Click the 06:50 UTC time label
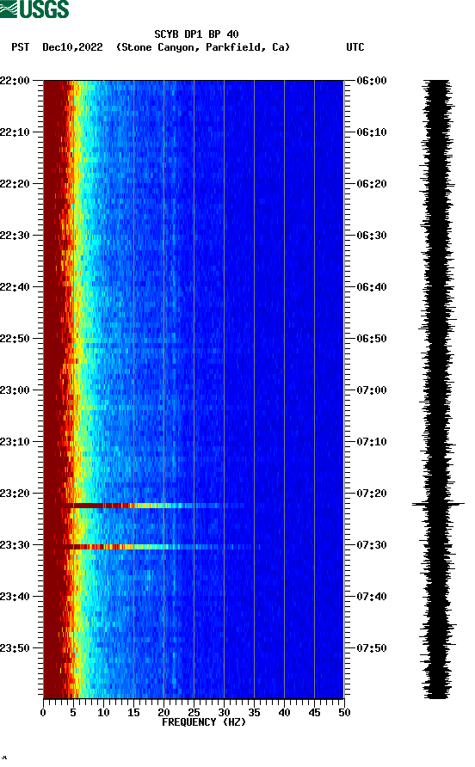This screenshot has width=475, height=767. (x=372, y=339)
